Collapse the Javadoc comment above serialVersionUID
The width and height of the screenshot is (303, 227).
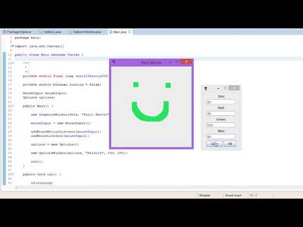tap(13, 63)
